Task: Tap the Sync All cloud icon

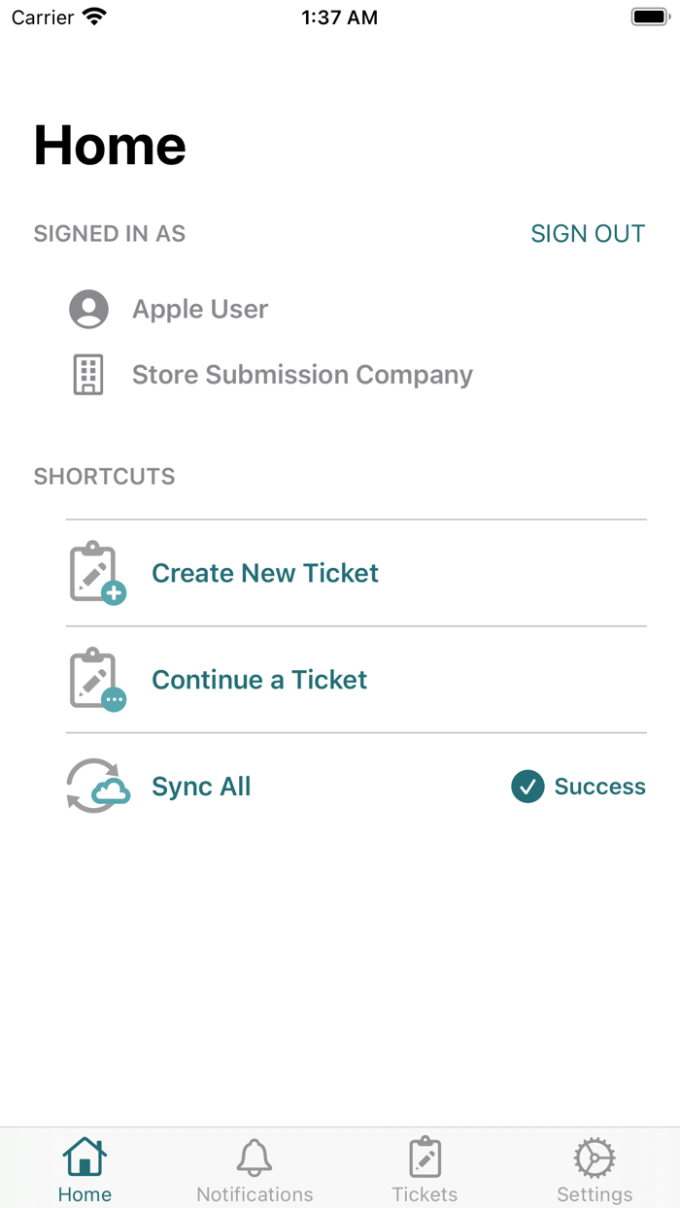Action: 97,786
